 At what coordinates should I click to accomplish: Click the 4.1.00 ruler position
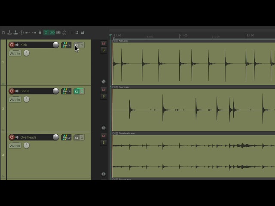point(183,36)
